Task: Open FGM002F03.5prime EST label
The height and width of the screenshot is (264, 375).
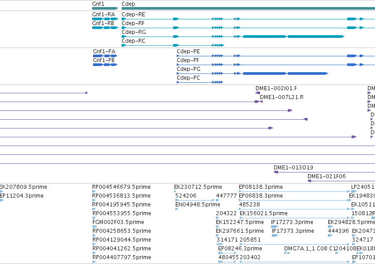Action: point(118,223)
